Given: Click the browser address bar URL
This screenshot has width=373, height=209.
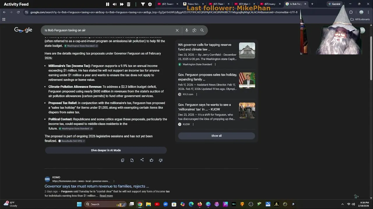Looking at the screenshot, I should pos(163,12).
